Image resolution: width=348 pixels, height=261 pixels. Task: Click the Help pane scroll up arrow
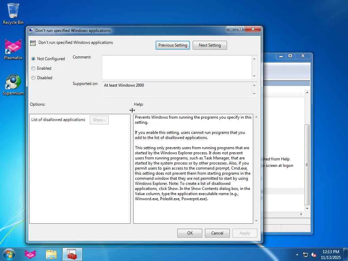coord(256,117)
